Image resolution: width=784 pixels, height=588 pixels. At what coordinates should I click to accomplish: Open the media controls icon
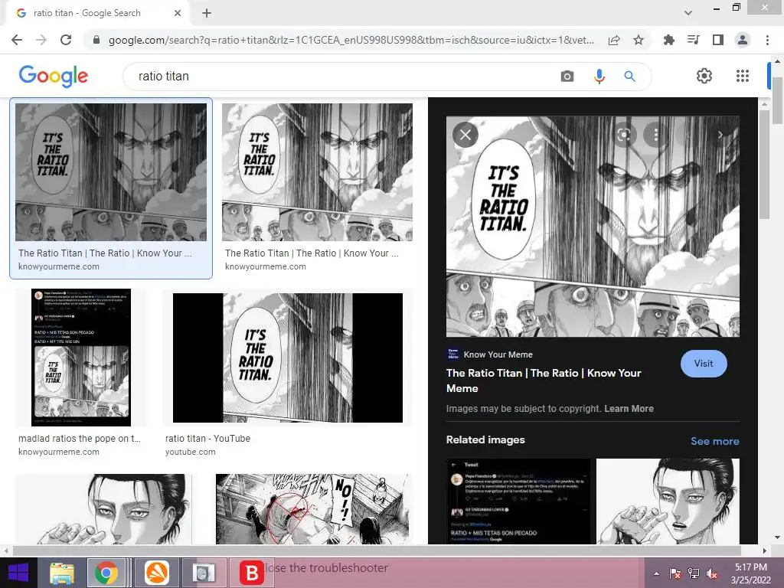(x=694, y=40)
